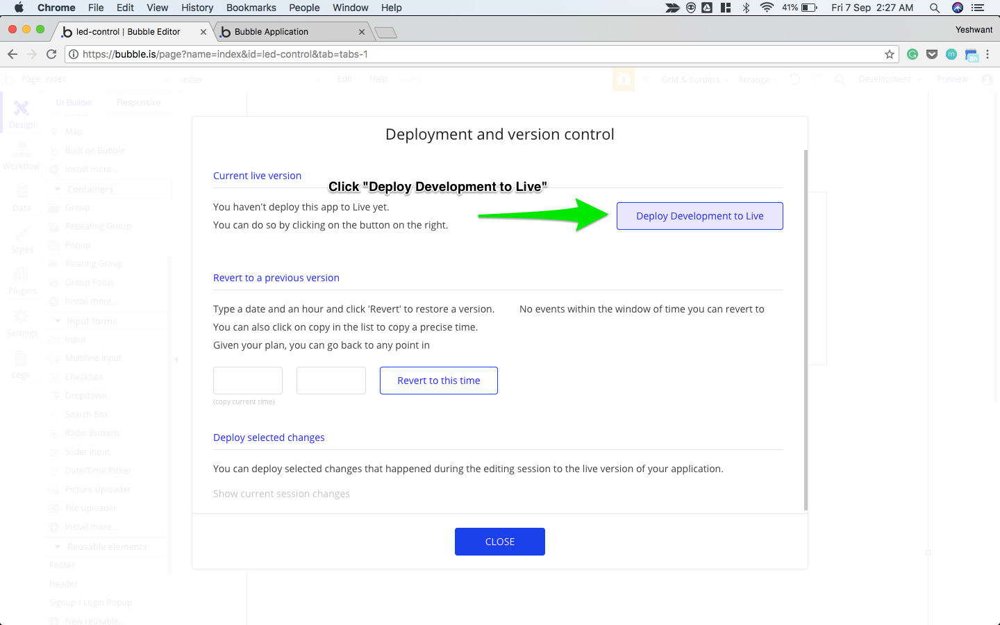Click the Grammarly extension icon
The width and height of the screenshot is (1000, 625).
point(912,54)
